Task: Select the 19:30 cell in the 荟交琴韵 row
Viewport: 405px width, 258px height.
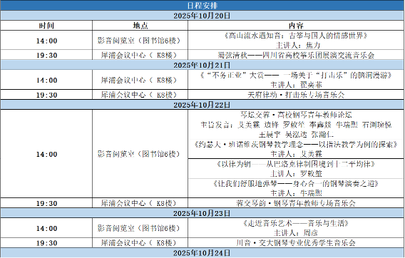Action: click(46, 203)
